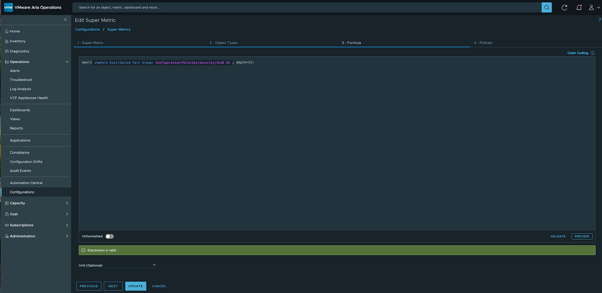Screen dimensions: 602x293
Task: Click the Super Metrics breadcrumb link
Action: click(119, 29)
